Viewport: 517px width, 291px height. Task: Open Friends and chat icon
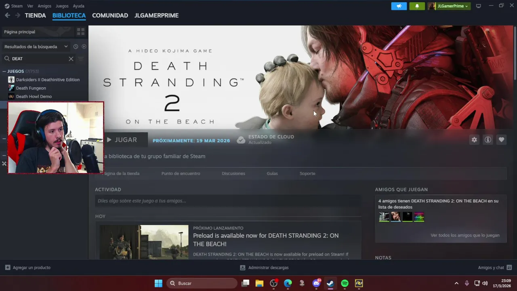point(509,268)
